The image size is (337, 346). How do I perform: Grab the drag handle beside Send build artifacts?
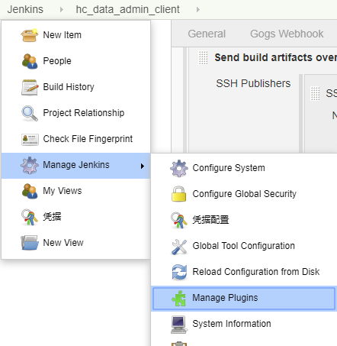point(203,58)
